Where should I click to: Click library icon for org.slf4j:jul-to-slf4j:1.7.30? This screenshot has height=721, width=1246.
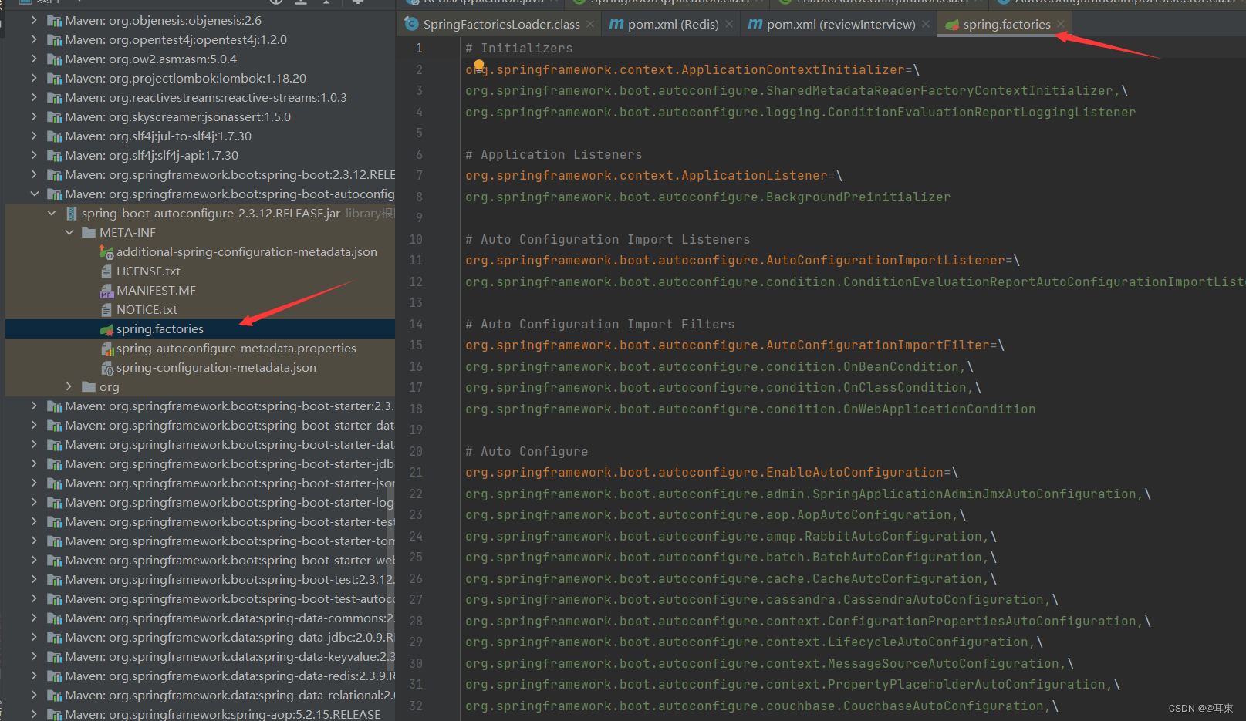[55, 136]
